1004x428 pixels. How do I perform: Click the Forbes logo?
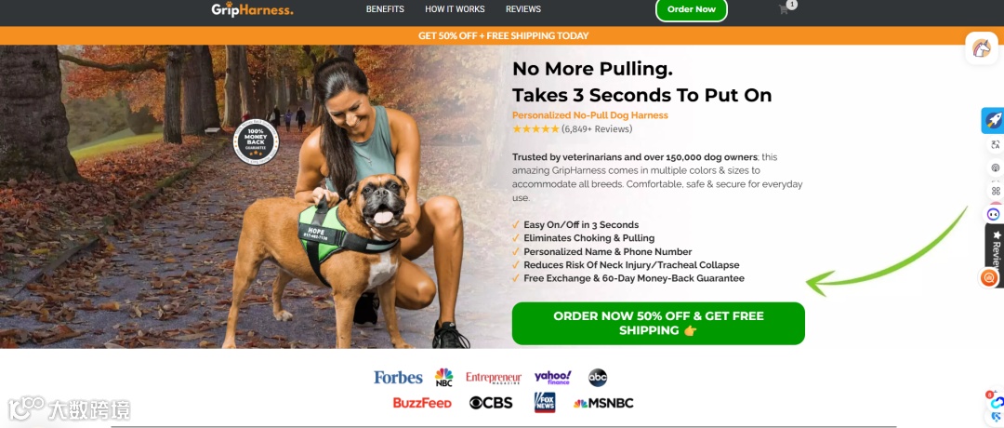point(398,378)
